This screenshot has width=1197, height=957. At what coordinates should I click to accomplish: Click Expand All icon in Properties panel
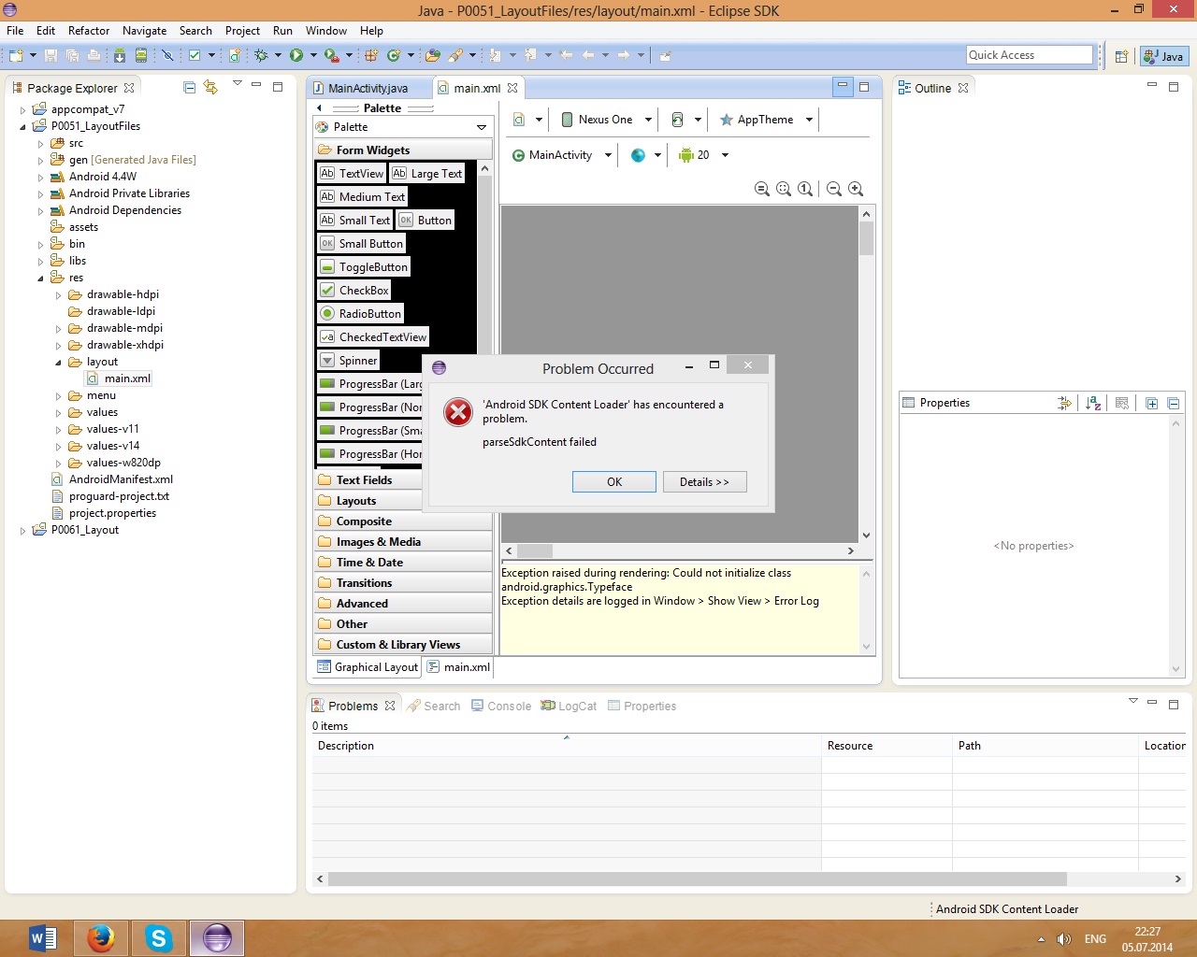pos(1152,403)
